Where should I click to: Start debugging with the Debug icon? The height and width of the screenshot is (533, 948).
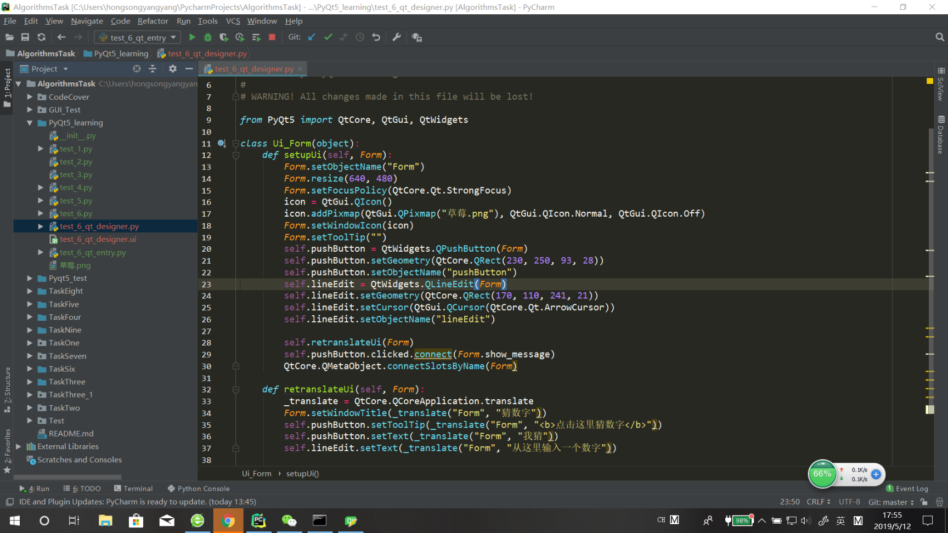tap(207, 37)
